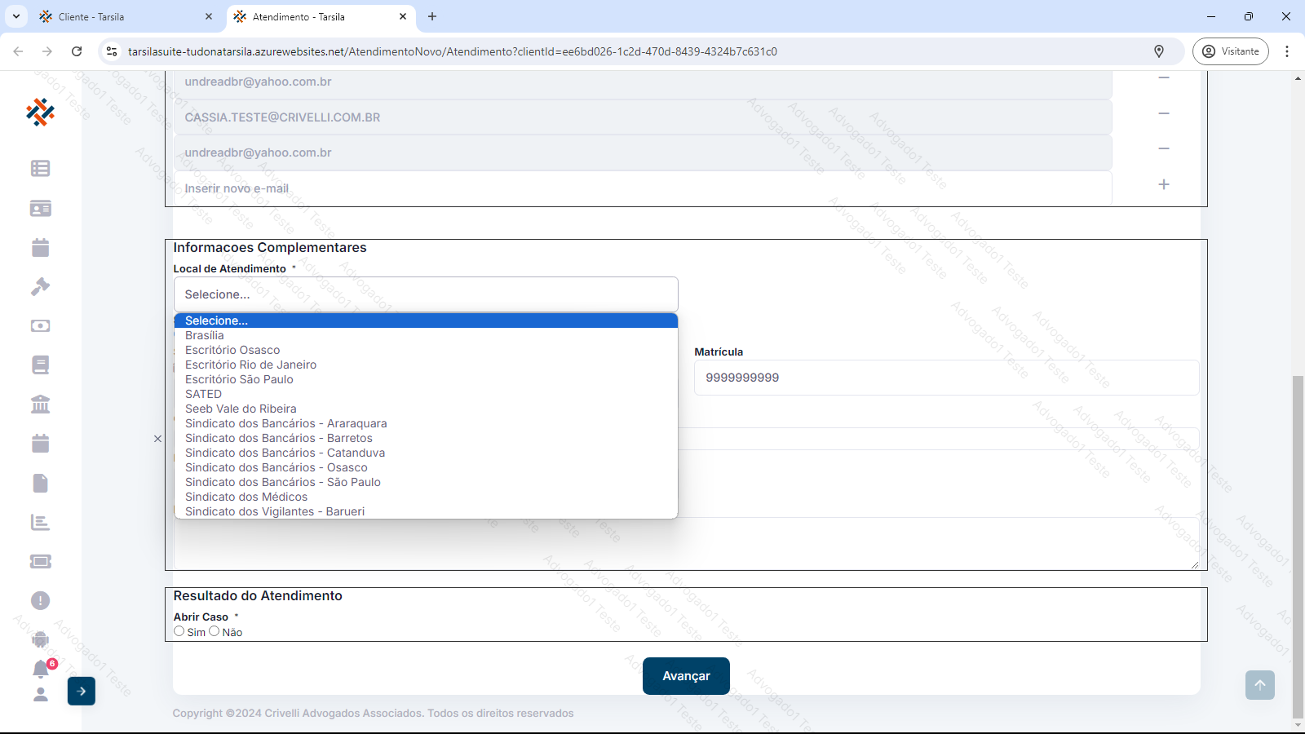The image size is (1305, 734).
Task: Expand the sidebar with the arrow button
Action: pos(82,691)
